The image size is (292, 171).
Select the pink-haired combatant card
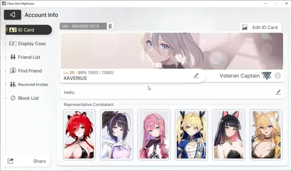coord(154,135)
